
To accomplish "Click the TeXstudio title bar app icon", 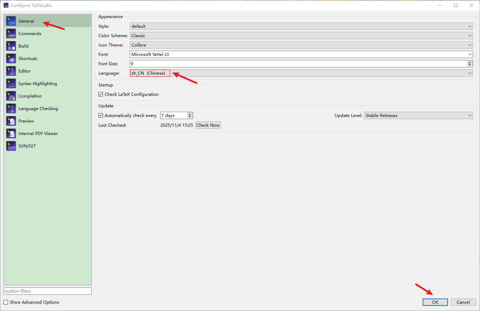I will [x=6, y=5].
